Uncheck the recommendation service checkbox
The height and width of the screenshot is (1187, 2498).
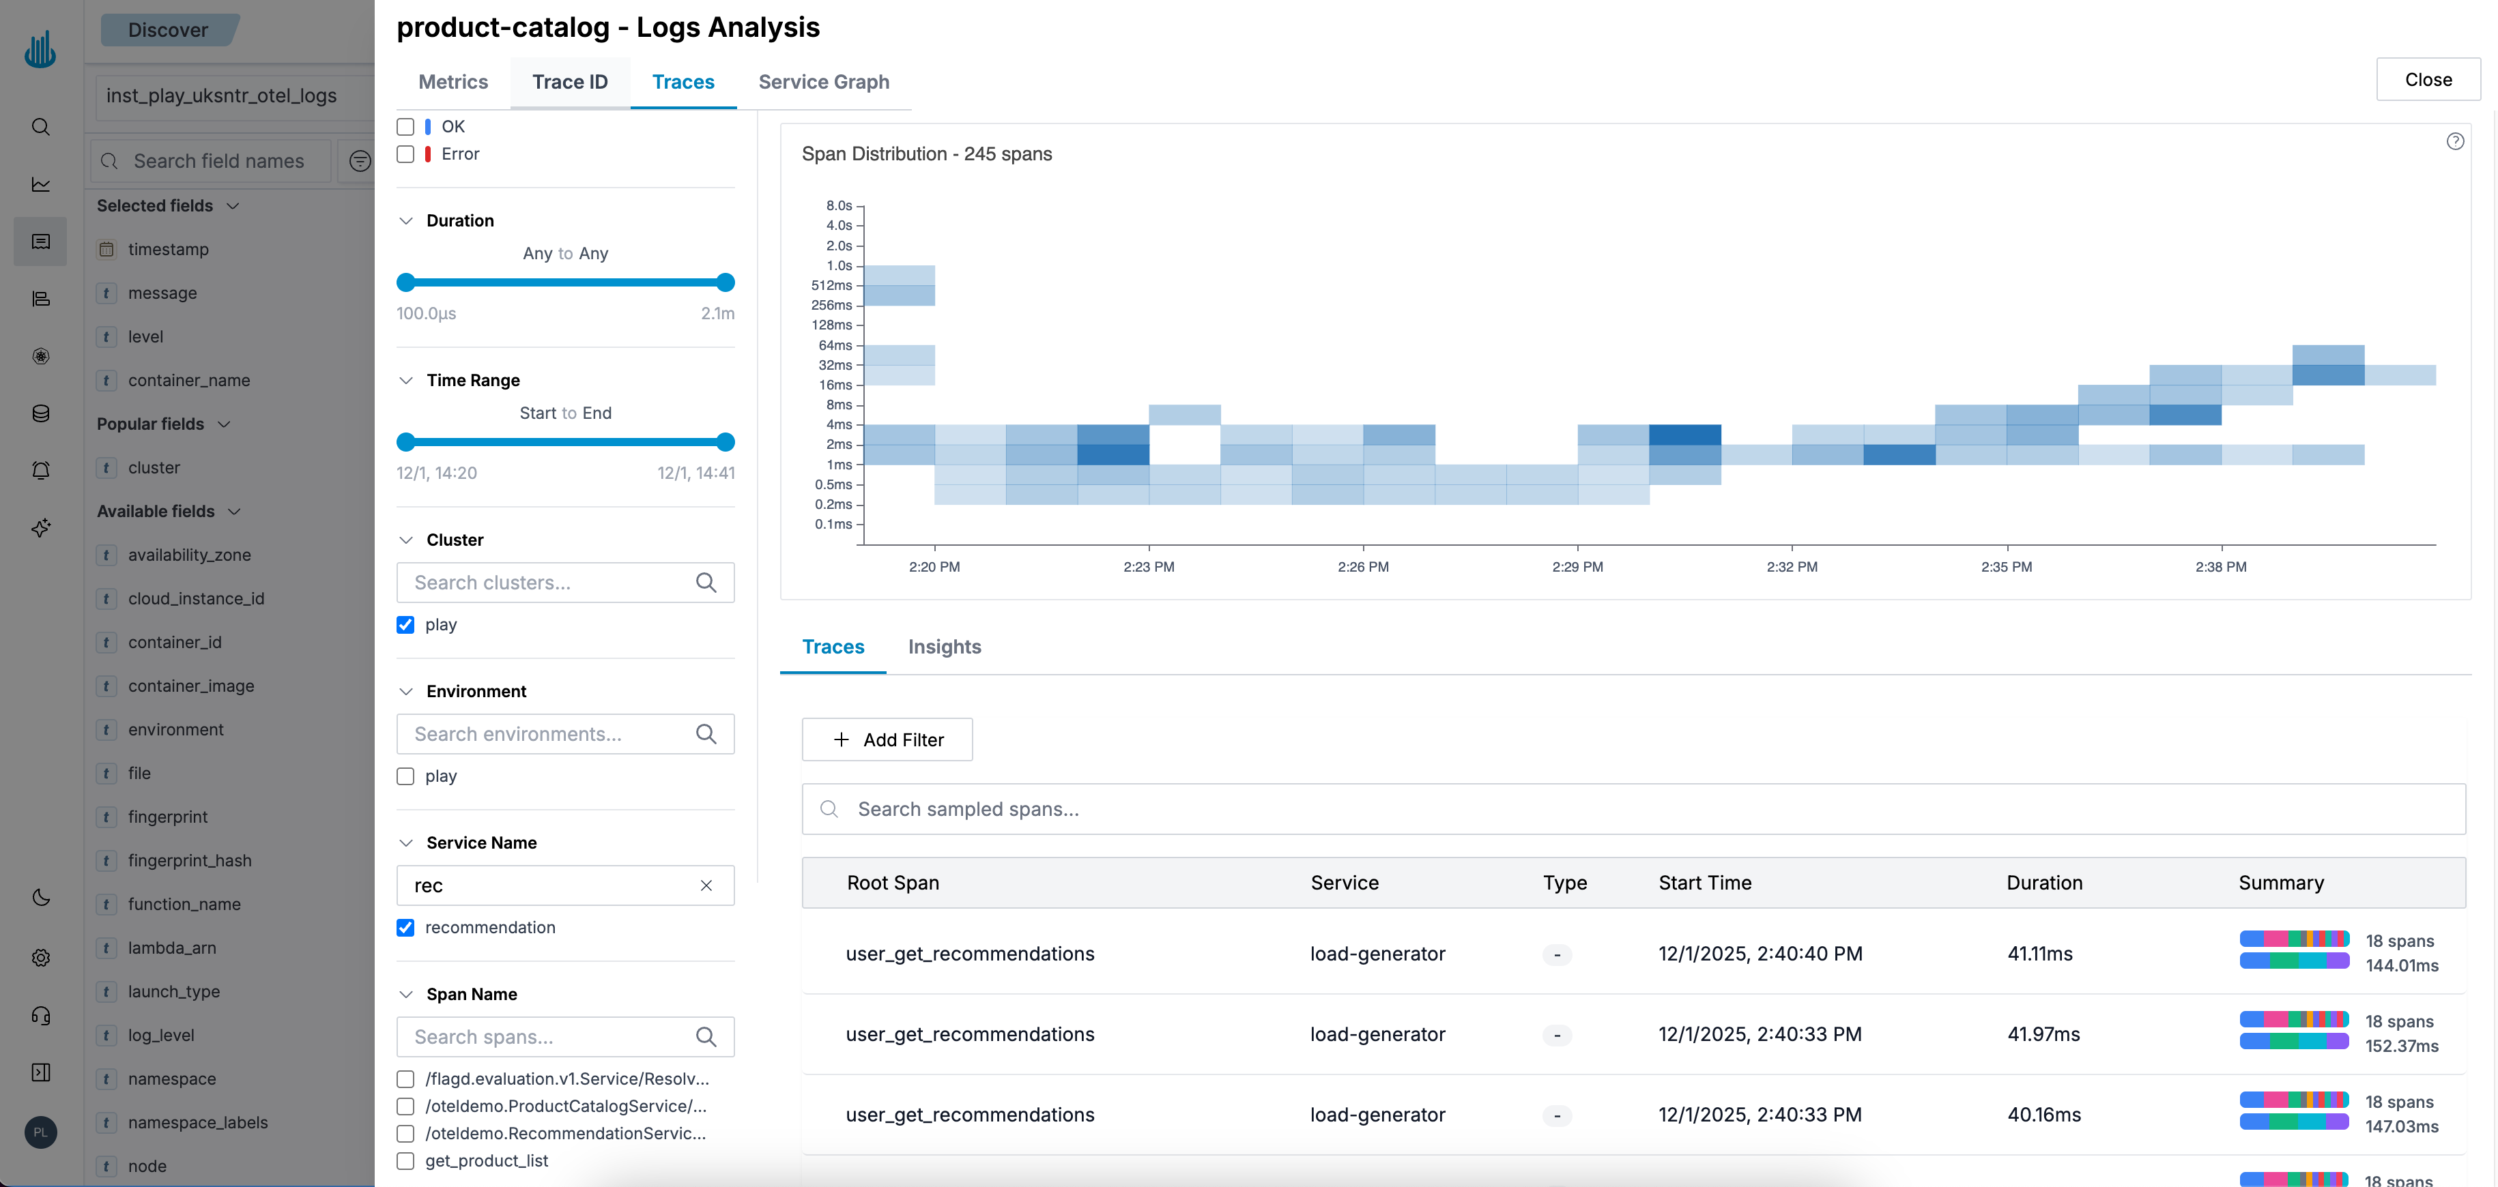pos(405,927)
